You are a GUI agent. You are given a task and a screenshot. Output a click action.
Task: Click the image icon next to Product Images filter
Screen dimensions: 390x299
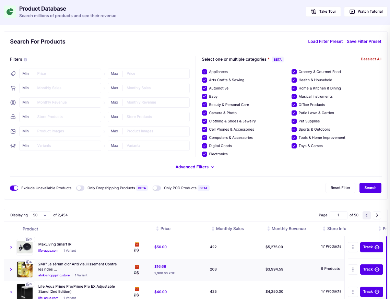pos(13,131)
